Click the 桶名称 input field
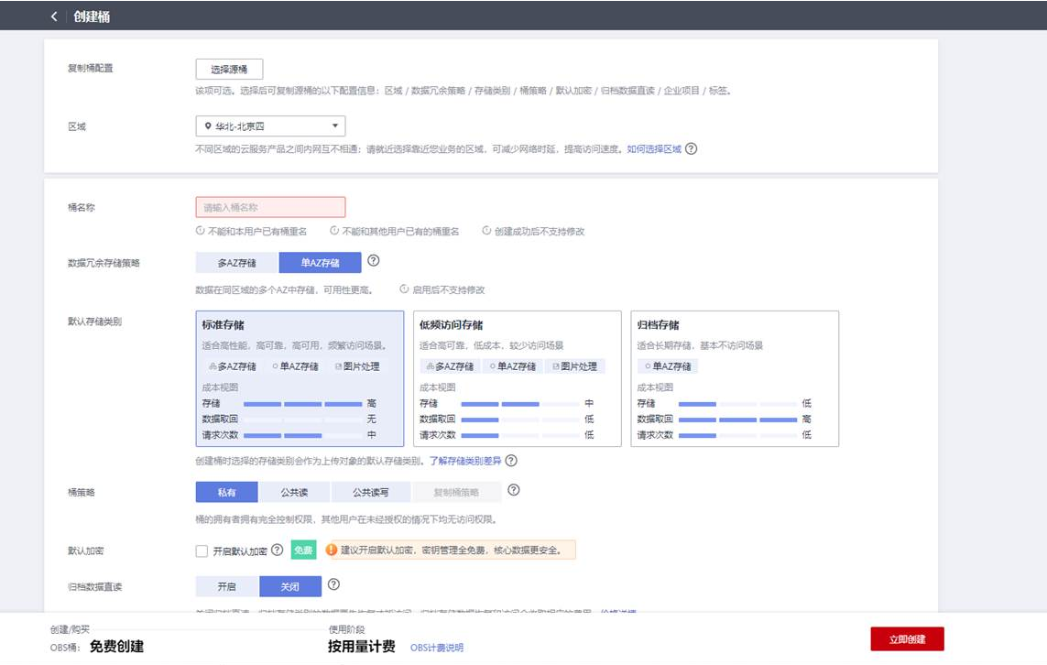 coord(270,207)
